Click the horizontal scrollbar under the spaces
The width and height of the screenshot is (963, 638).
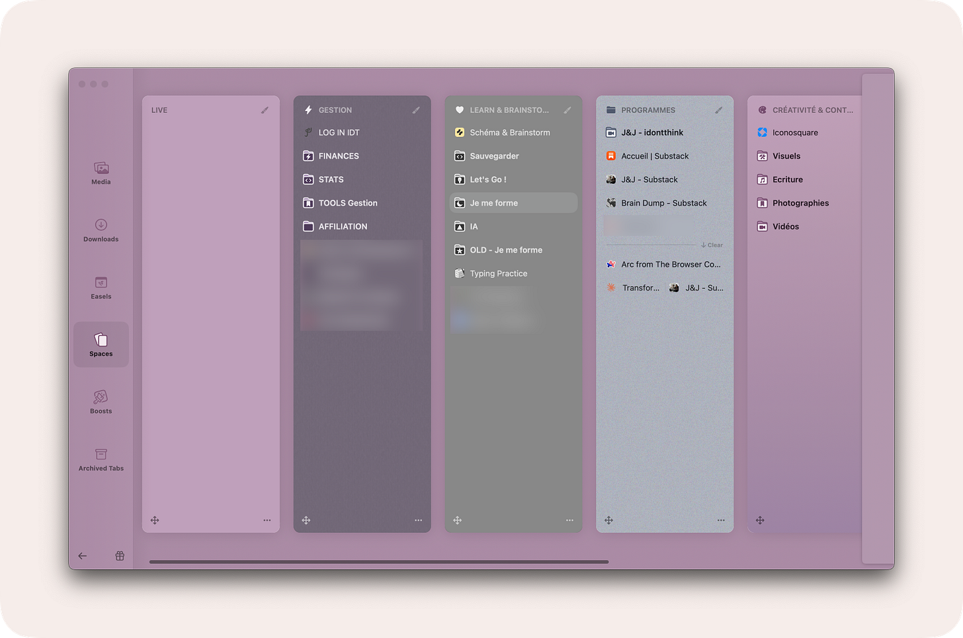(379, 562)
